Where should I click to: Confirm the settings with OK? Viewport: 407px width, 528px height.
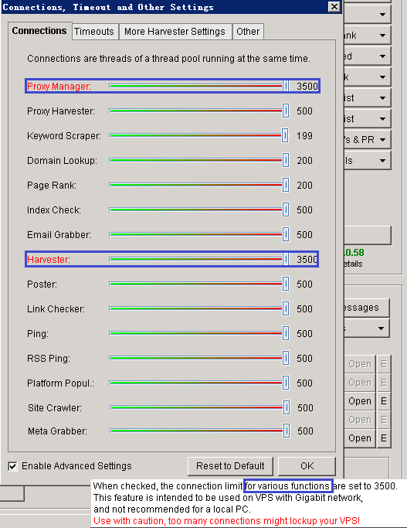pos(307,466)
